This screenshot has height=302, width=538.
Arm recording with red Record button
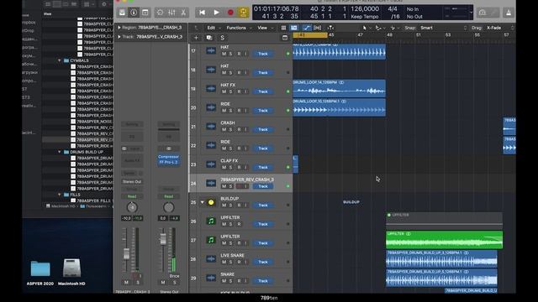pyautogui.click(x=230, y=13)
